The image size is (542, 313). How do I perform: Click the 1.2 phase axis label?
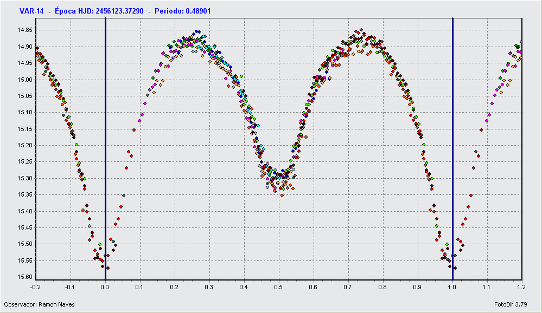point(521,287)
